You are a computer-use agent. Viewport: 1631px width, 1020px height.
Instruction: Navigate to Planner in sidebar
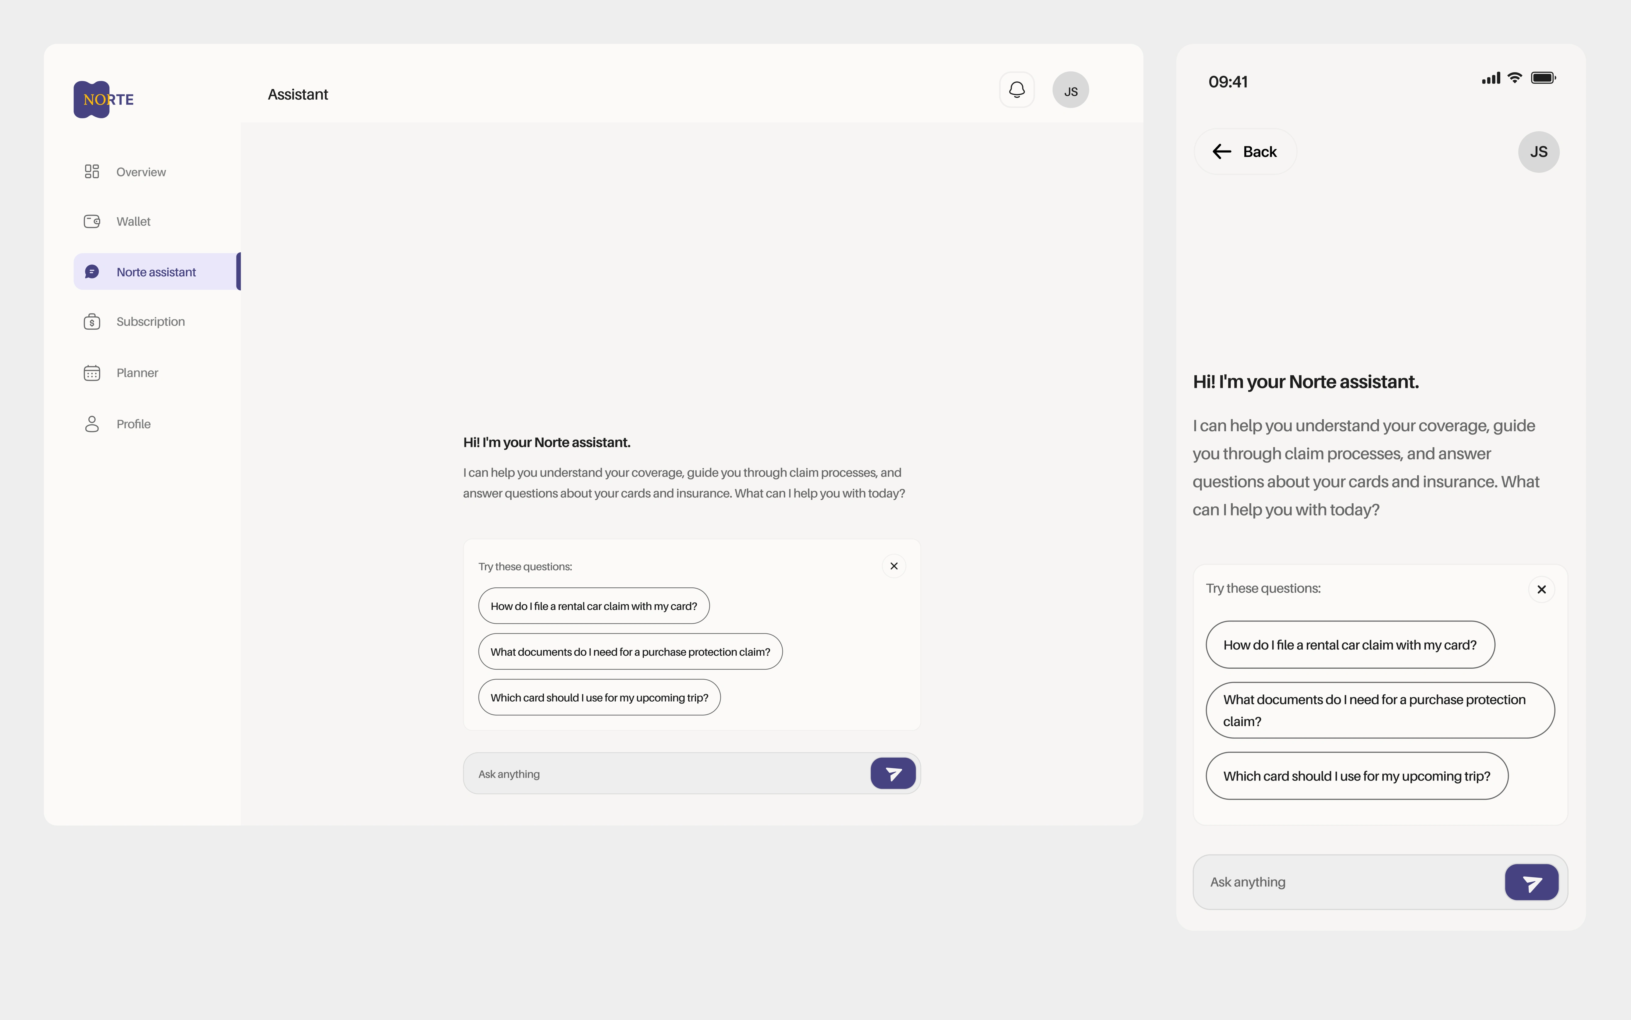click(137, 373)
